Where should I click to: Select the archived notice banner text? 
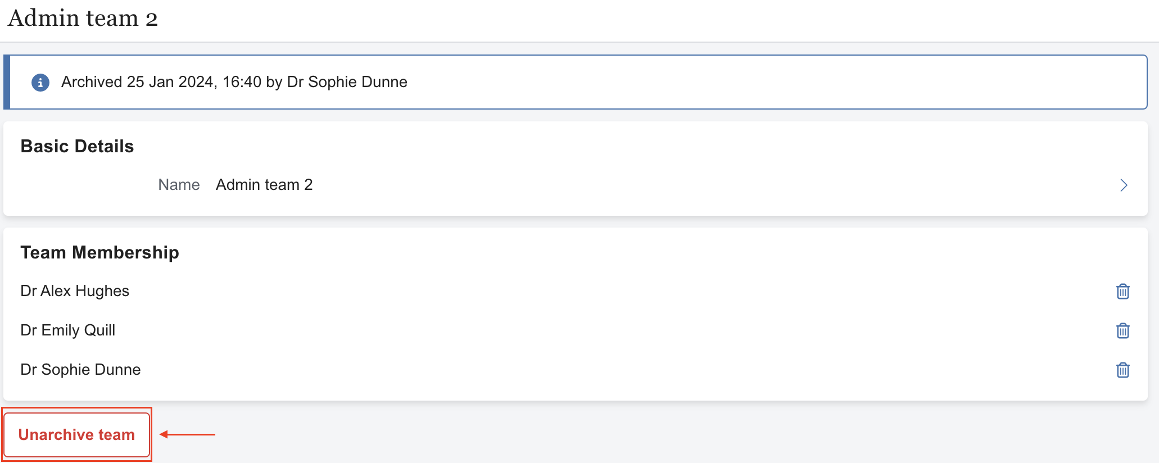(234, 82)
